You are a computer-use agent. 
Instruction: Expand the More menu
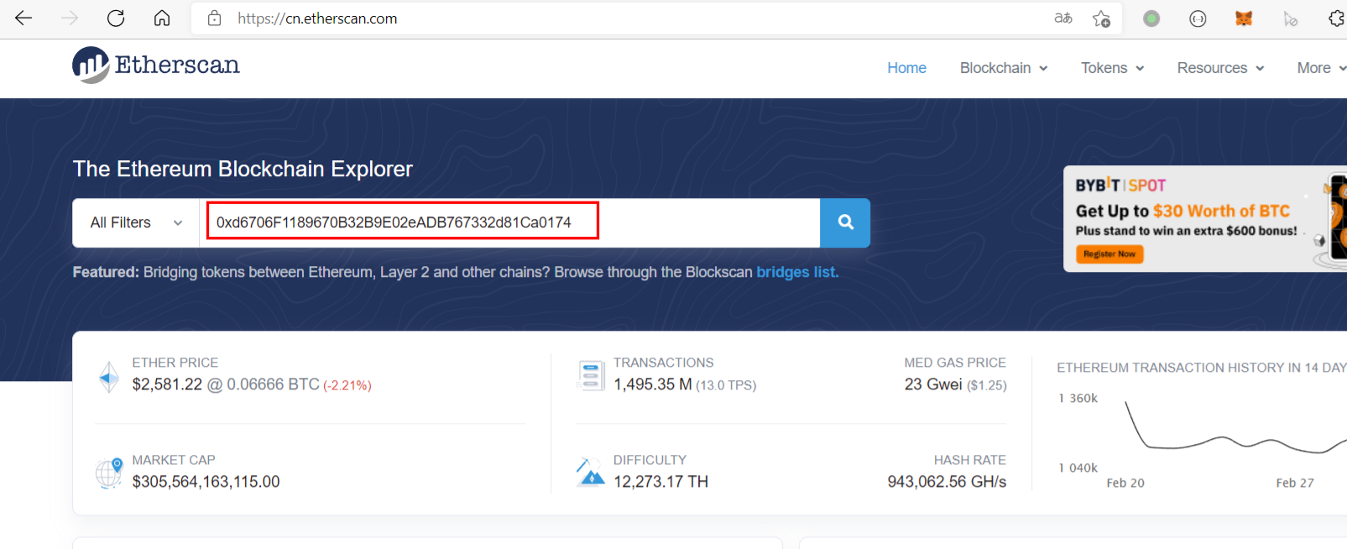pyautogui.click(x=1322, y=68)
